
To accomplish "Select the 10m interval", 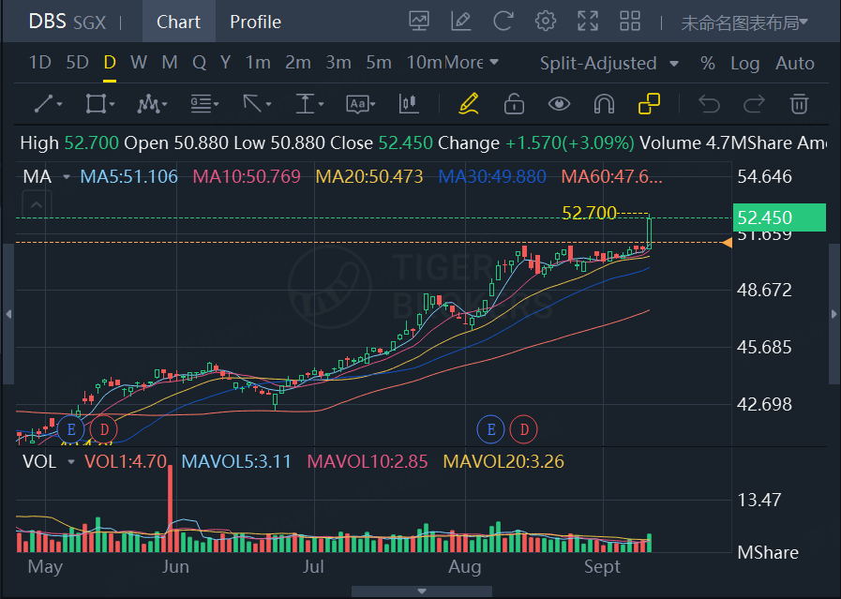I will coord(425,63).
